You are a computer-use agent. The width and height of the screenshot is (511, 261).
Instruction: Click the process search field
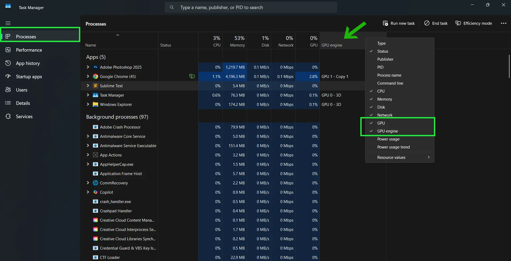[250, 7]
